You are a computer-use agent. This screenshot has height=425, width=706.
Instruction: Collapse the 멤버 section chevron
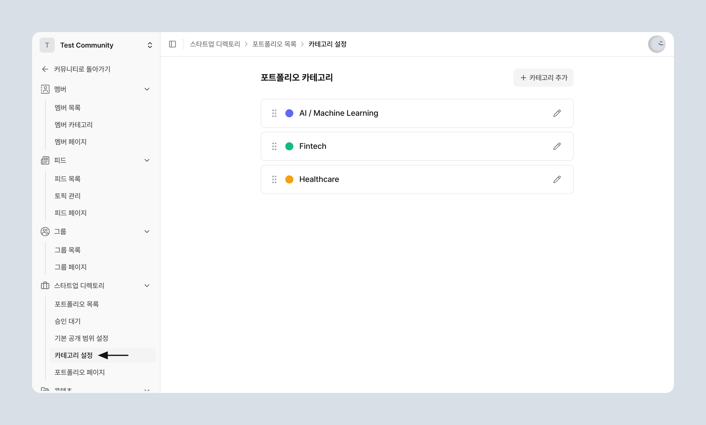coord(147,89)
